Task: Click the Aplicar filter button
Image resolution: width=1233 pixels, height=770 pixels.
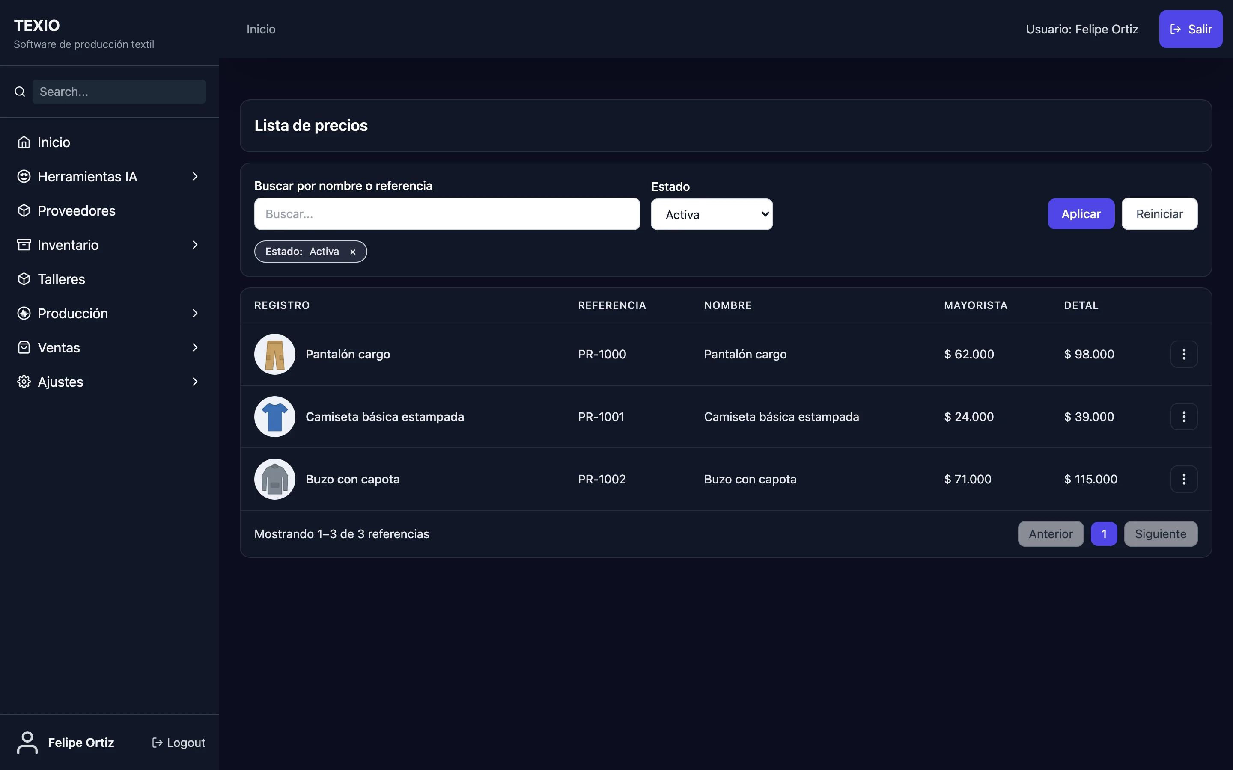Action: 1081,214
